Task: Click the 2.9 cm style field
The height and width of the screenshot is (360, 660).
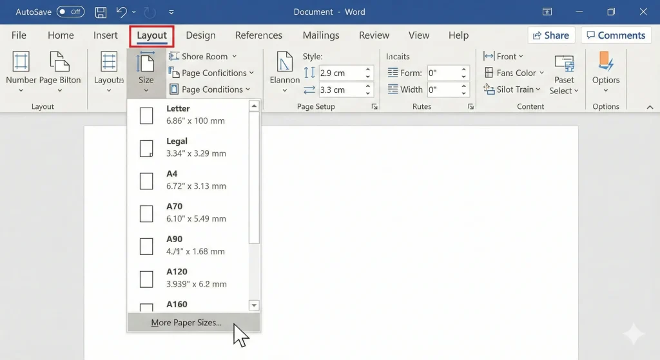Action: pyautogui.click(x=340, y=73)
